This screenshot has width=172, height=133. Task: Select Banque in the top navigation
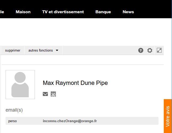(103, 12)
